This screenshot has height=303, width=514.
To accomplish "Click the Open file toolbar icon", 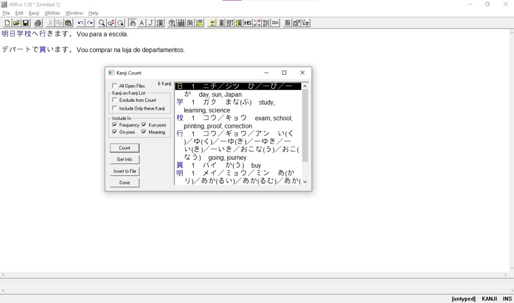I will [16, 23].
